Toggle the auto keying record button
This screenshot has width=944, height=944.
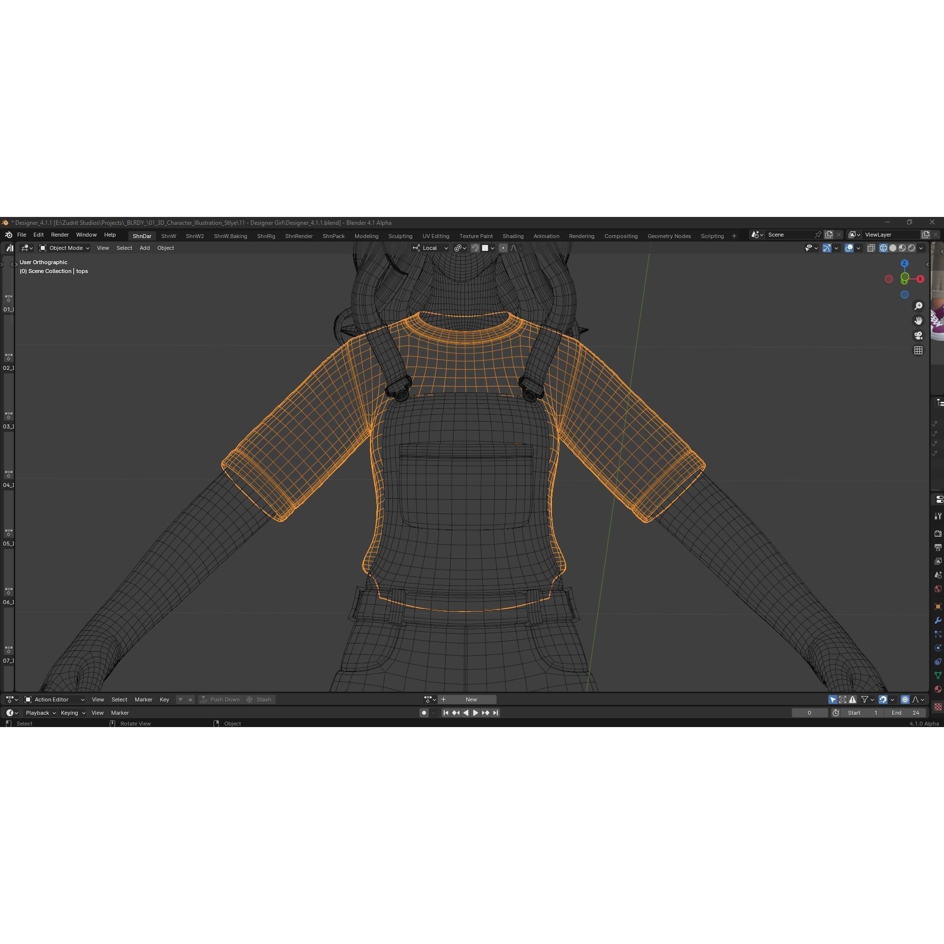tap(423, 712)
